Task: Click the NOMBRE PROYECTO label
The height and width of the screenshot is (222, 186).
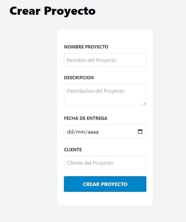Action: pos(86,47)
